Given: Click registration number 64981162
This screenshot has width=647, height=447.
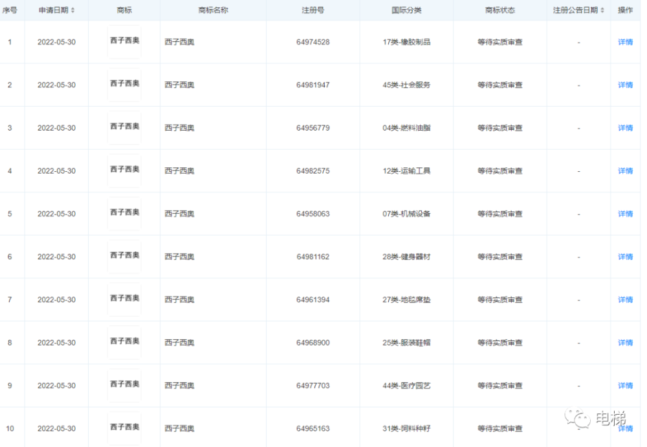Looking at the screenshot, I should click(313, 256).
